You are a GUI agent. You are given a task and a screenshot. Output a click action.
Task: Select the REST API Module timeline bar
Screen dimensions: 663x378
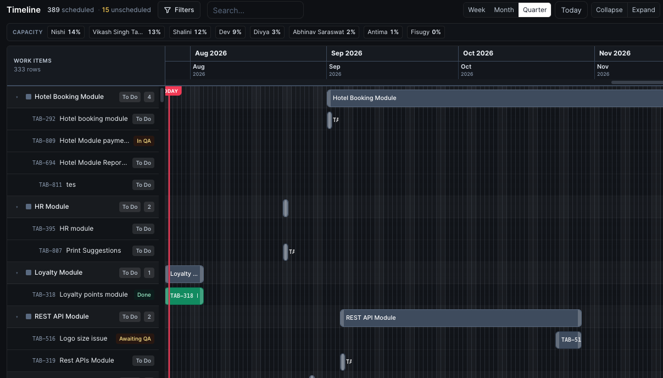click(460, 318)
